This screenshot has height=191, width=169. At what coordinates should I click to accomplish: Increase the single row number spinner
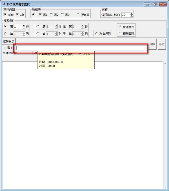click(x=24, y=25)
